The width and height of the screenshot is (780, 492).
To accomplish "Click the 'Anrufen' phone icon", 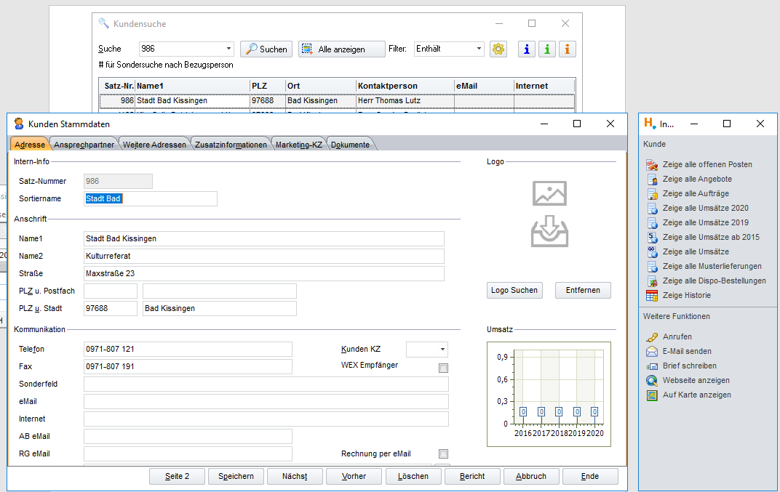I will point(652,336).
